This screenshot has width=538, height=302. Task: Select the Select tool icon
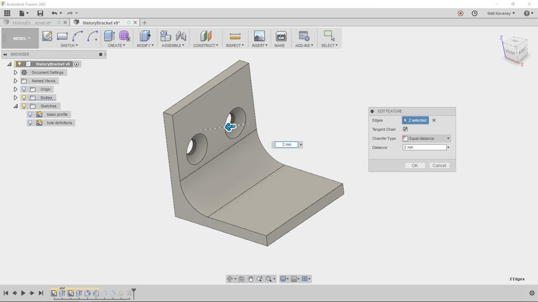pos(329,36)
